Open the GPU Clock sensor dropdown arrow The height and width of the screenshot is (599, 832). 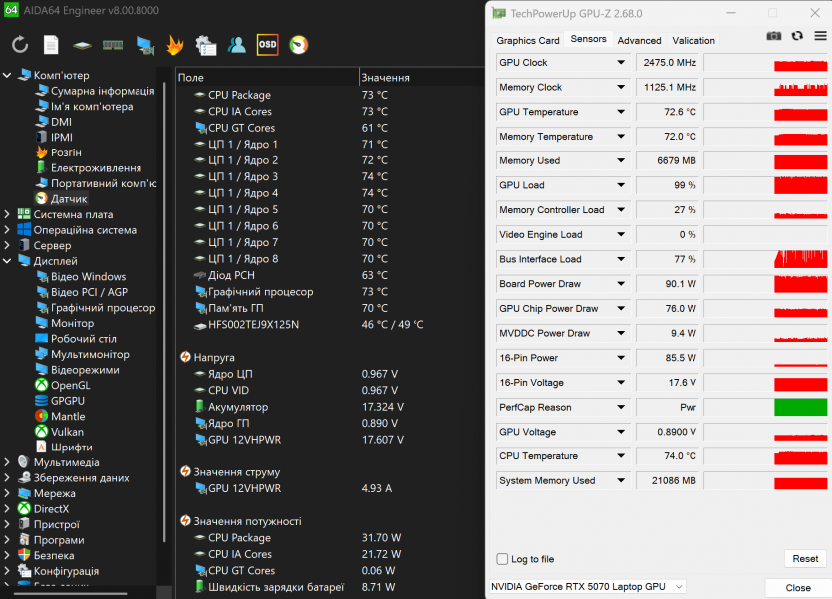(621, 63)
